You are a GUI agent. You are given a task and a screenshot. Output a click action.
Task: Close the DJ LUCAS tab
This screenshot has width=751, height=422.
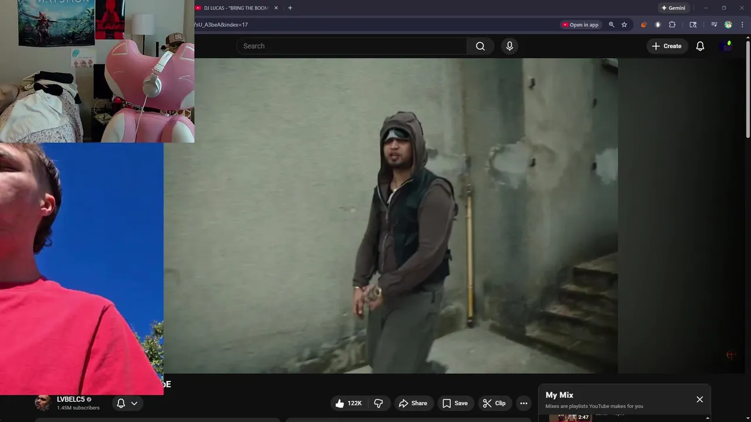click(x=276, y=8)
